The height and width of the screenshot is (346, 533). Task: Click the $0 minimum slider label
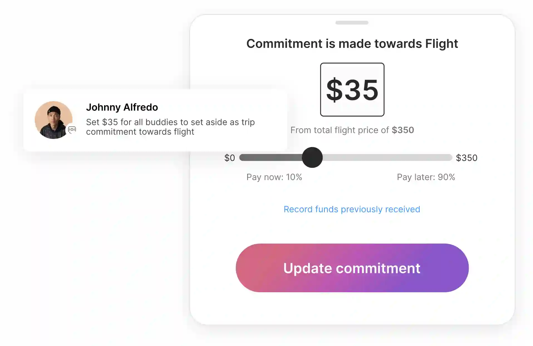click(x=230, y=158)
